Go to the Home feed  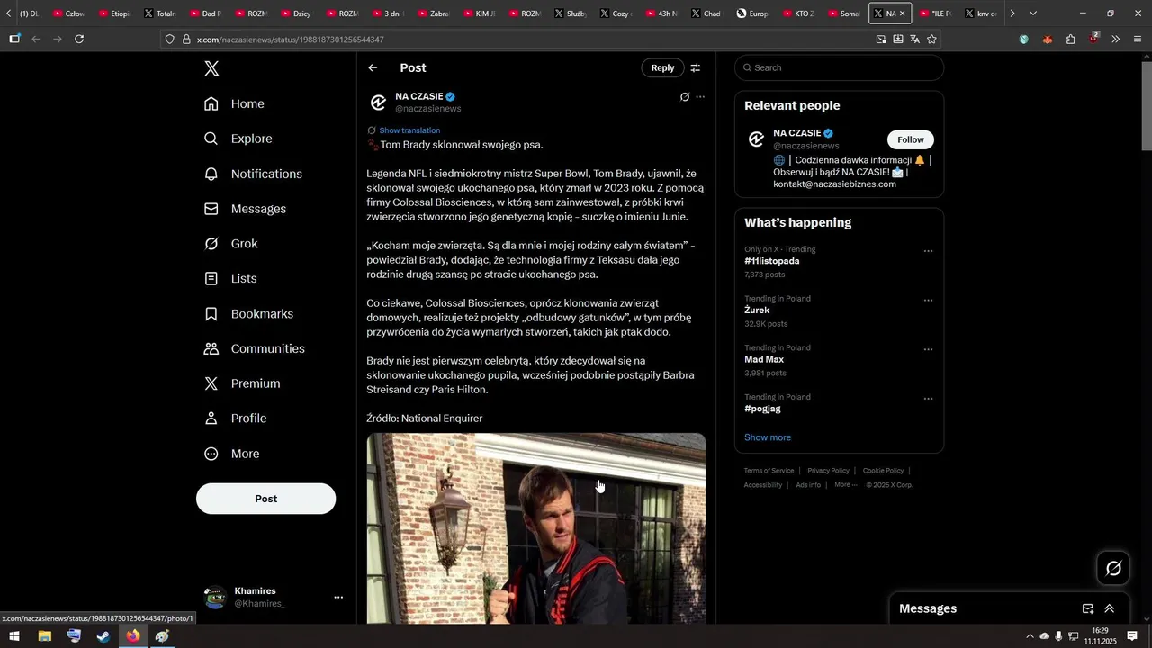234,103
